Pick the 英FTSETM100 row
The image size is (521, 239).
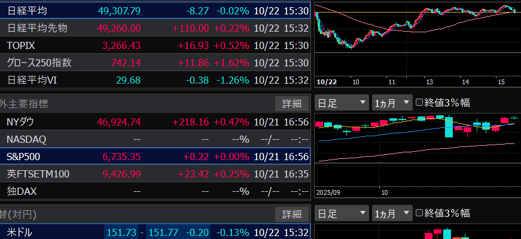pyautogui.click(x=154, y=174)
